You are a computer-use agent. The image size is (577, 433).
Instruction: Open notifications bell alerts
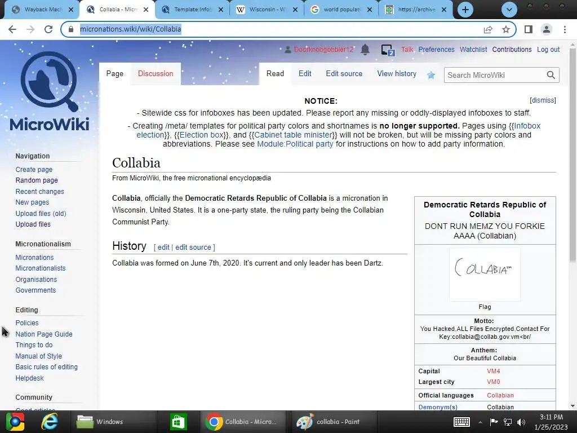click(x=365, y=50)
